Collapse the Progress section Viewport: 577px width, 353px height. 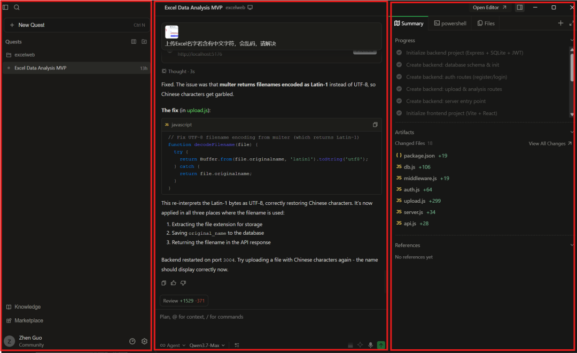[x=572, y=40]
